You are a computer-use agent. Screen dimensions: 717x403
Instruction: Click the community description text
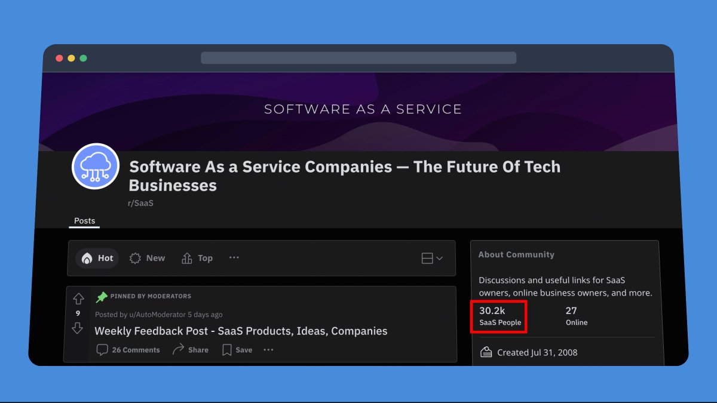(565, 287)
